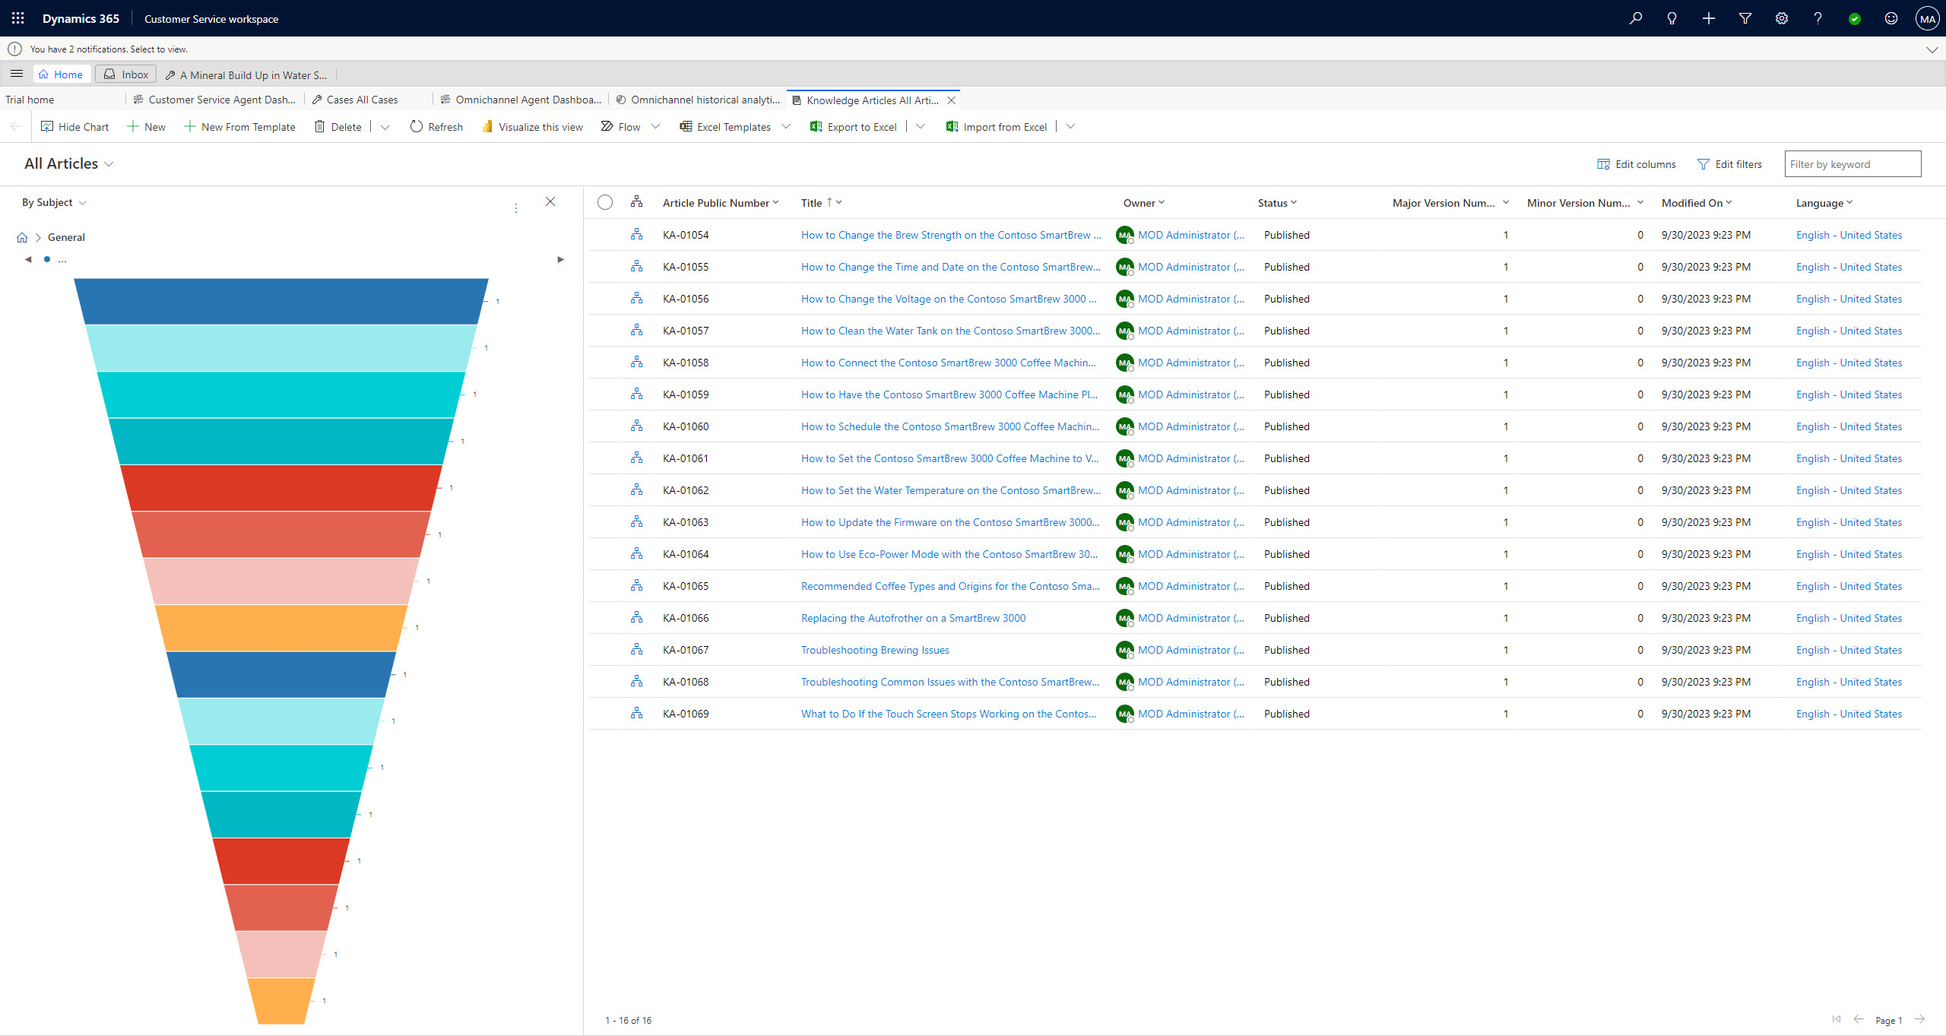
Task: Click the back arrow in command bar
Action: [x=15, y=127]
